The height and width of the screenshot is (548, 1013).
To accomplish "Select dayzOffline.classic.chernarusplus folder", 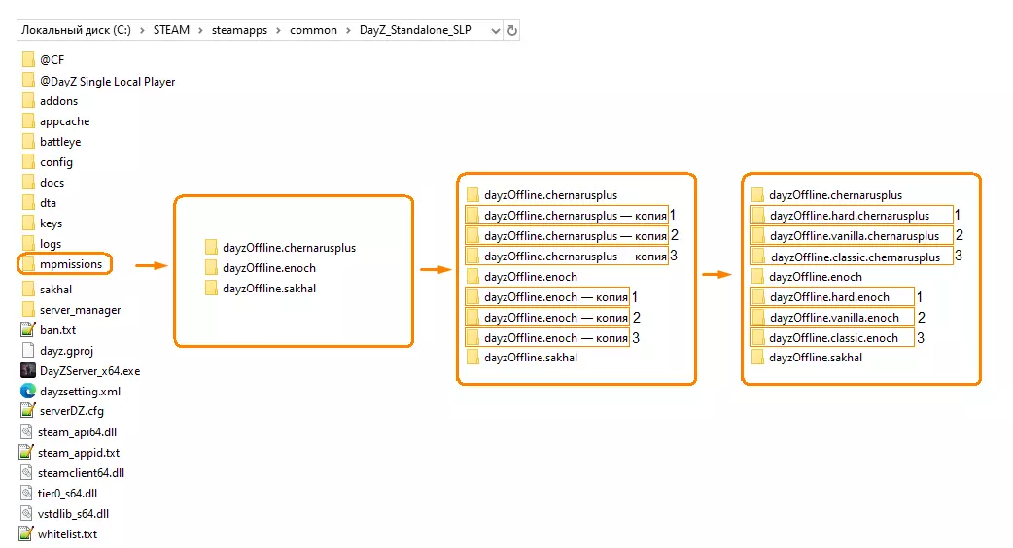I will tap(852, 257).
